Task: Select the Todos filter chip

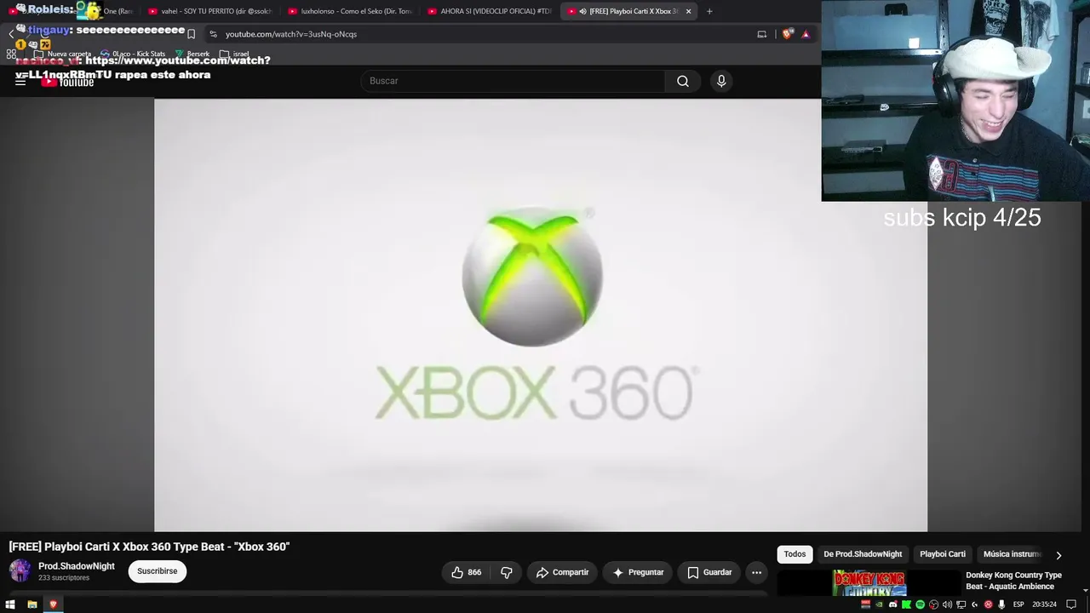Action: coord(795,554)
